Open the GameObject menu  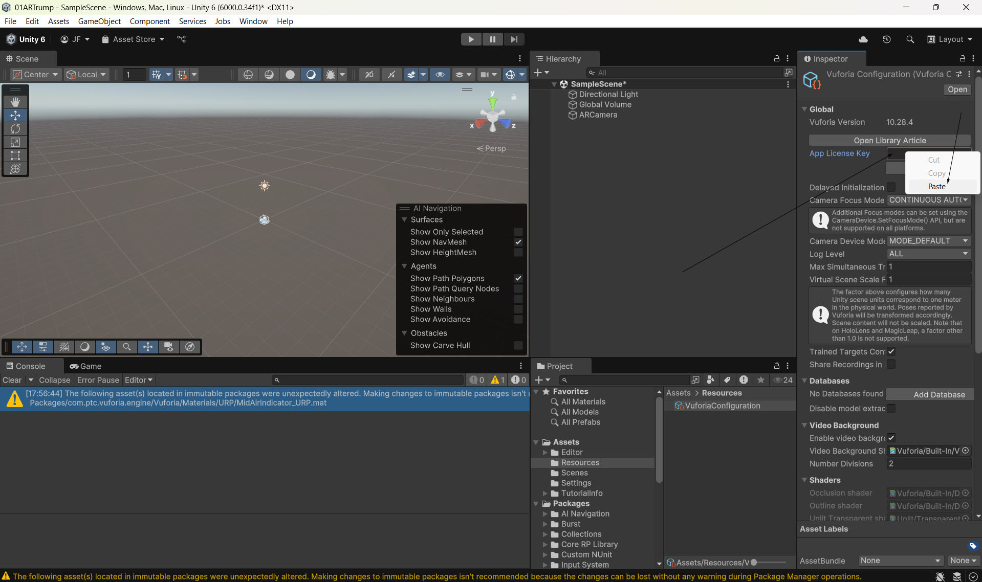(99, 21)
